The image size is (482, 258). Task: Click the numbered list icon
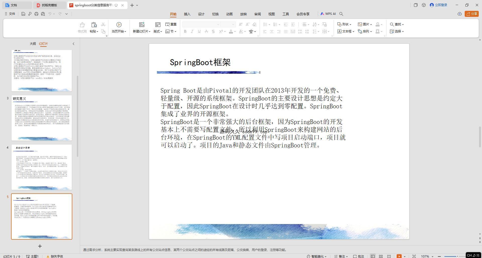[x=275, y=24]
